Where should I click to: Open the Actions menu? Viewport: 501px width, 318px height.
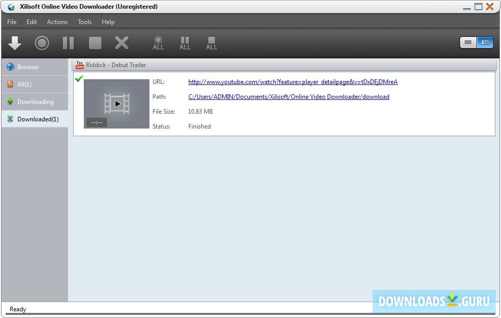[57, 22]
